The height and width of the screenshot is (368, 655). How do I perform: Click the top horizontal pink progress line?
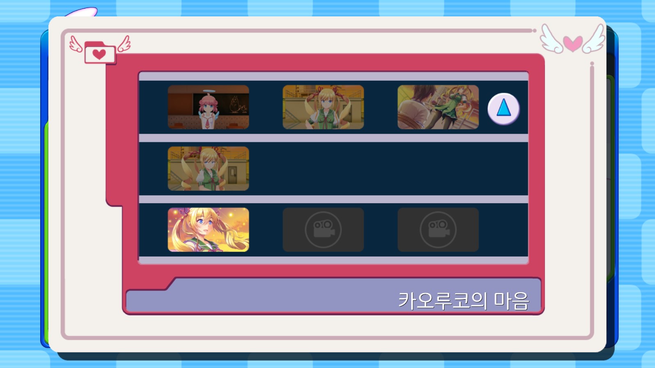click(x=298, y=31)
